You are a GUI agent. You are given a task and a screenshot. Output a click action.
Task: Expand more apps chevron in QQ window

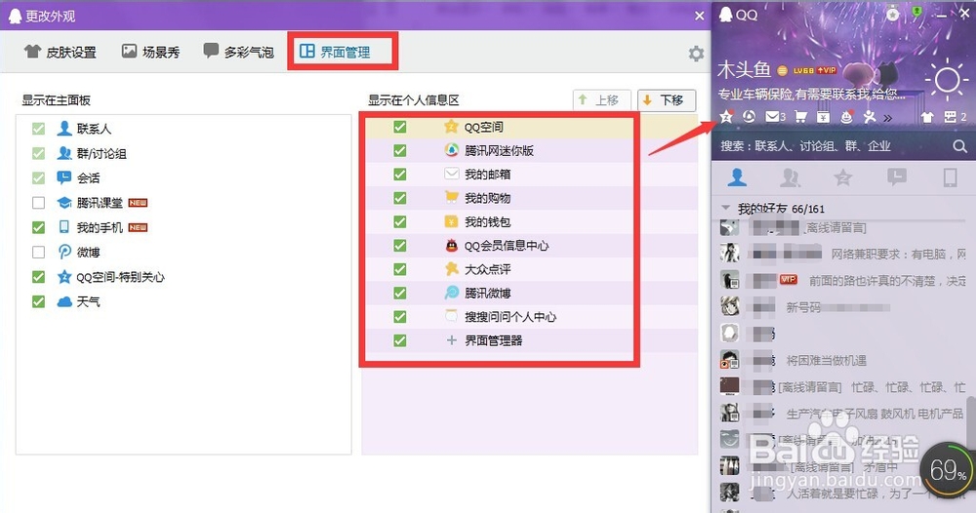[x=887, y=117]
